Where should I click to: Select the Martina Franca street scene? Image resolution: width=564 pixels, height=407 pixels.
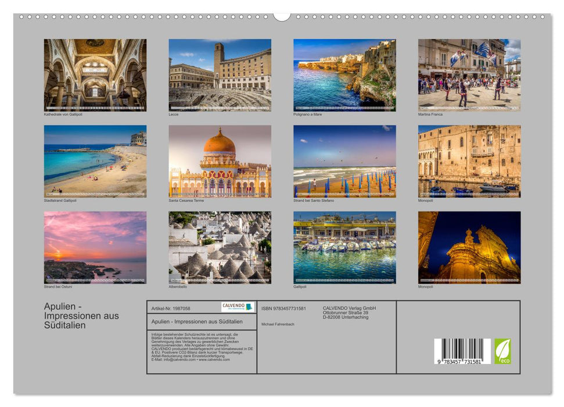point(467,74)
